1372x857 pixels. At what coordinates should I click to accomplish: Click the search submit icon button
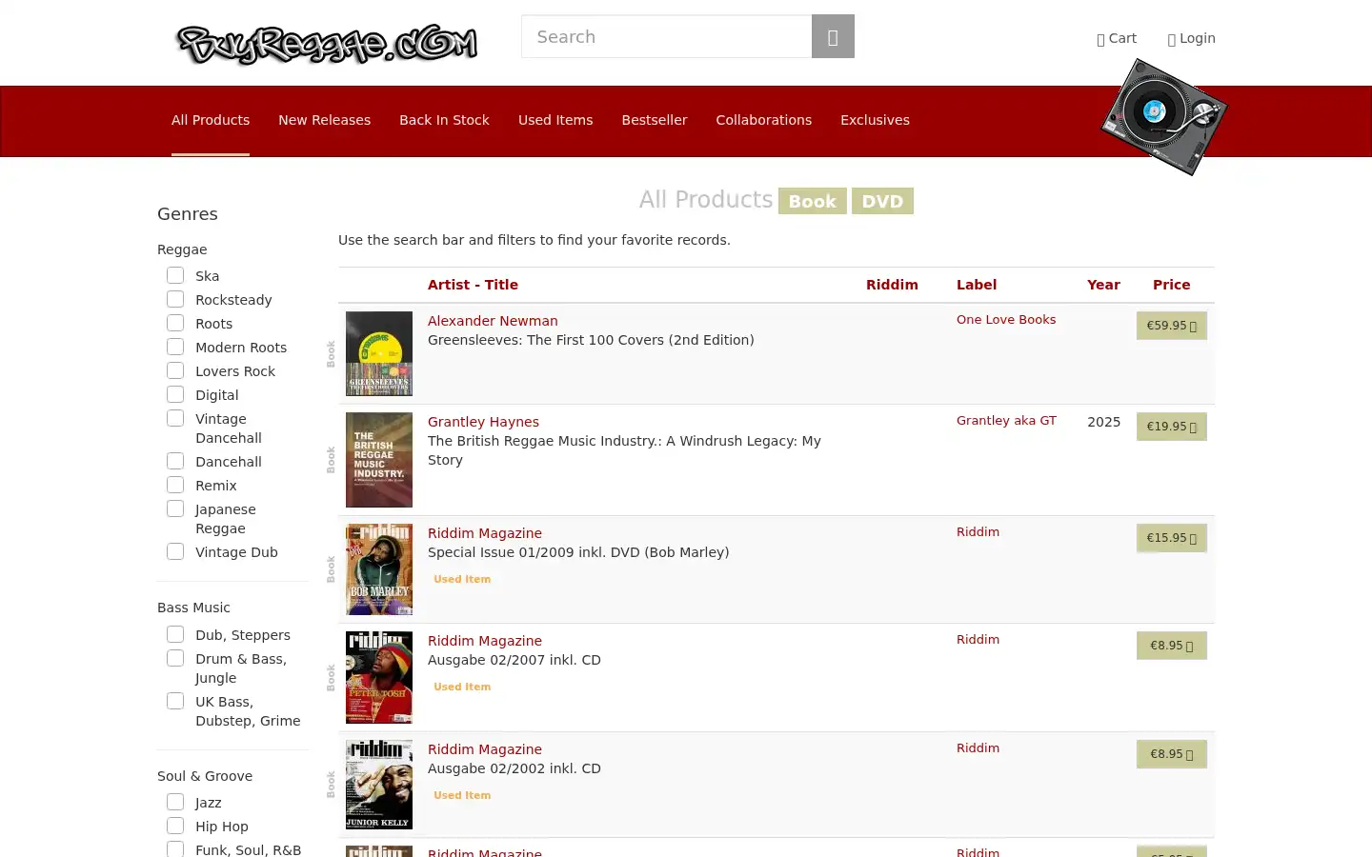(x=833, y=36)
